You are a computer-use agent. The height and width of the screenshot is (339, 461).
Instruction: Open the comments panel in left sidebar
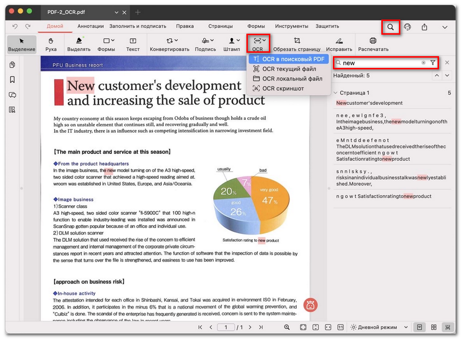coord(12,95)
